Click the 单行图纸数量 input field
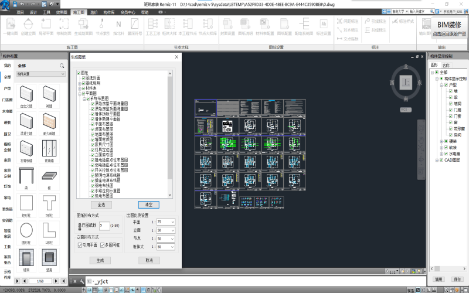Viewport: 469px width, 293px height. pos(104,226)
